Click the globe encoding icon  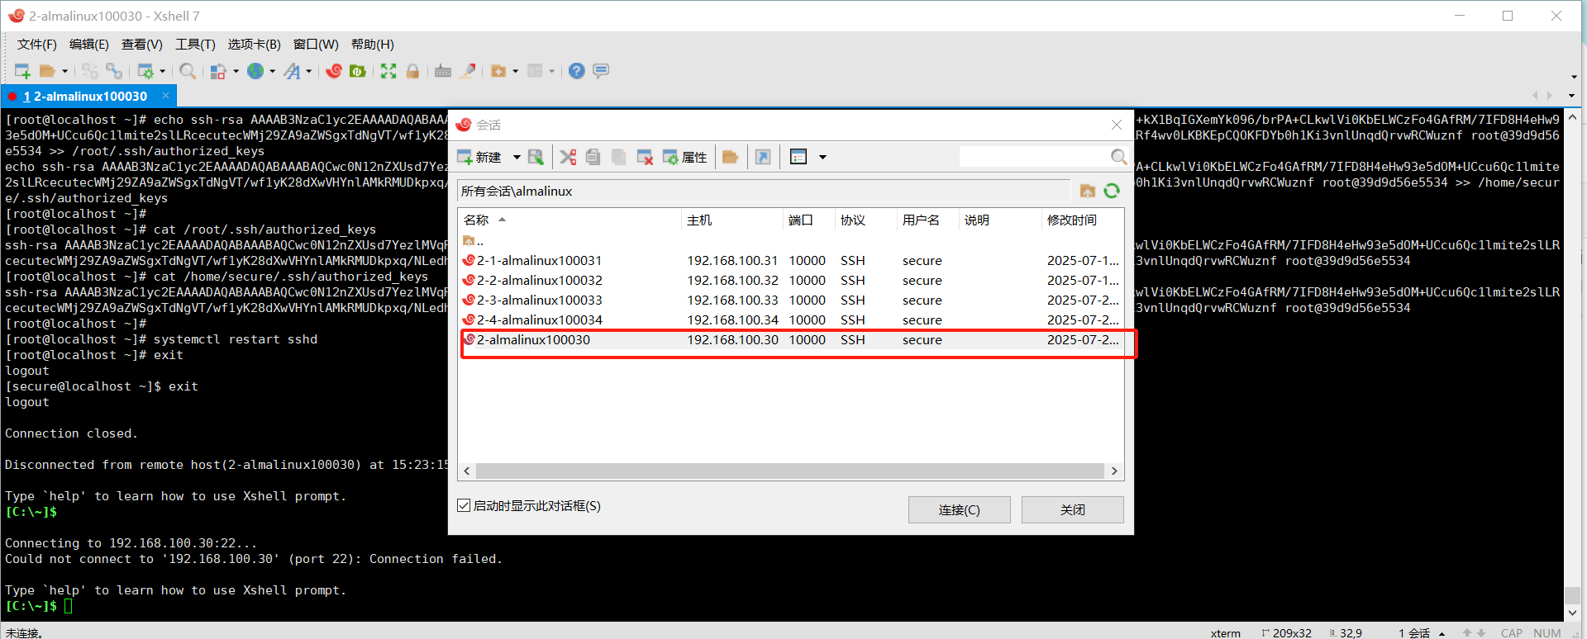[x=255, y=71]
